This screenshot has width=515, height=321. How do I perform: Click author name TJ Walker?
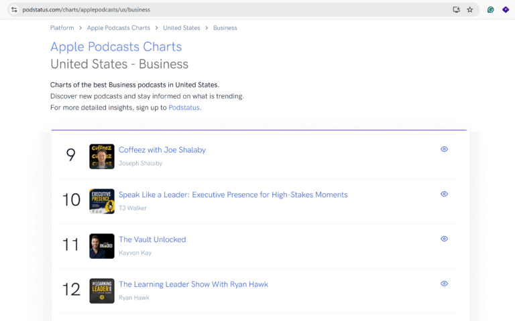tap(133, 208)
